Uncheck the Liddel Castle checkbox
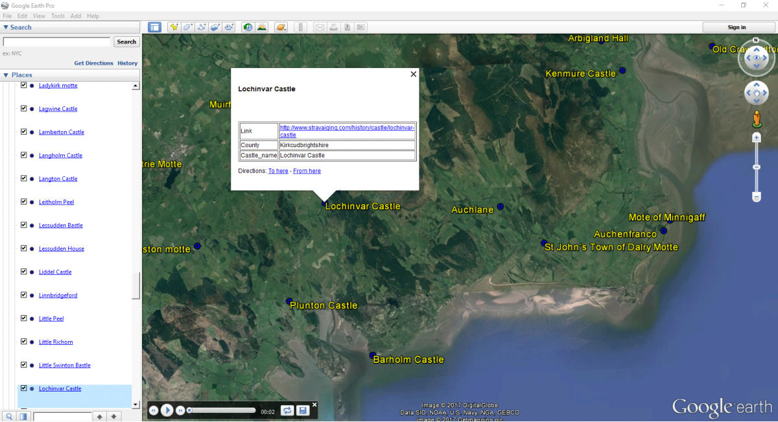Viewport: 778px width, 422px height. click(24, 272)
